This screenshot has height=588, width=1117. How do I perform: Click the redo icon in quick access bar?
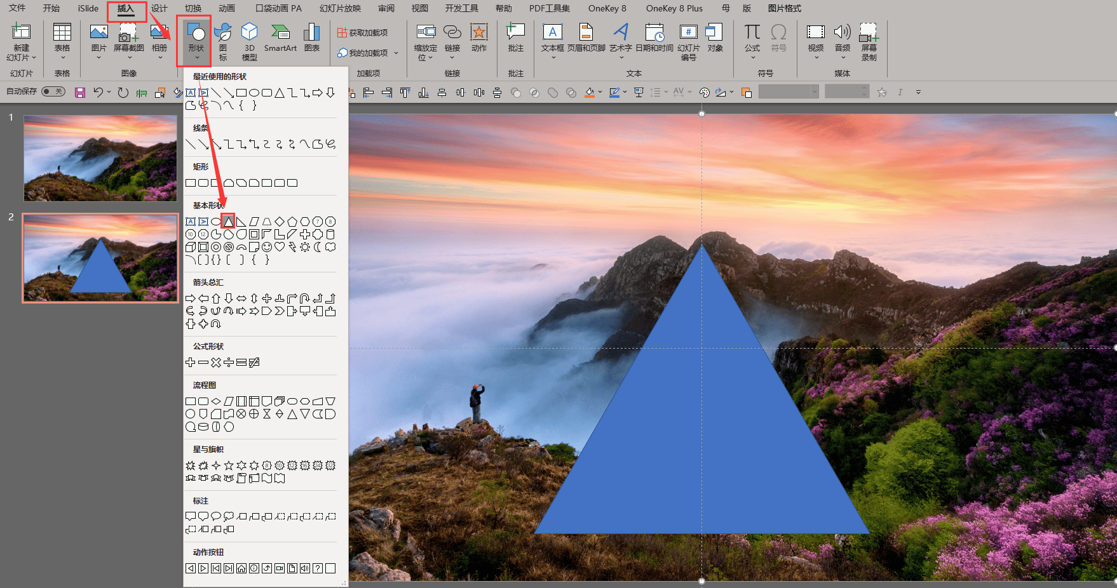tap(123, 93)
